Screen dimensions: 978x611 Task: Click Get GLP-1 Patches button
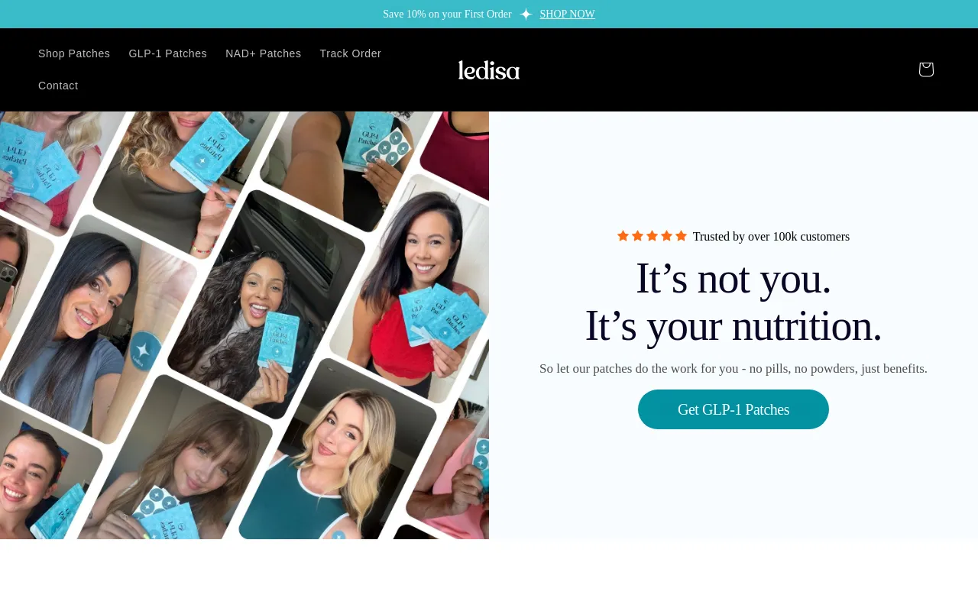(x=733, y=409)
